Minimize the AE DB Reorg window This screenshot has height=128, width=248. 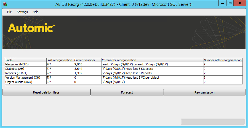[x=222, y=3]
